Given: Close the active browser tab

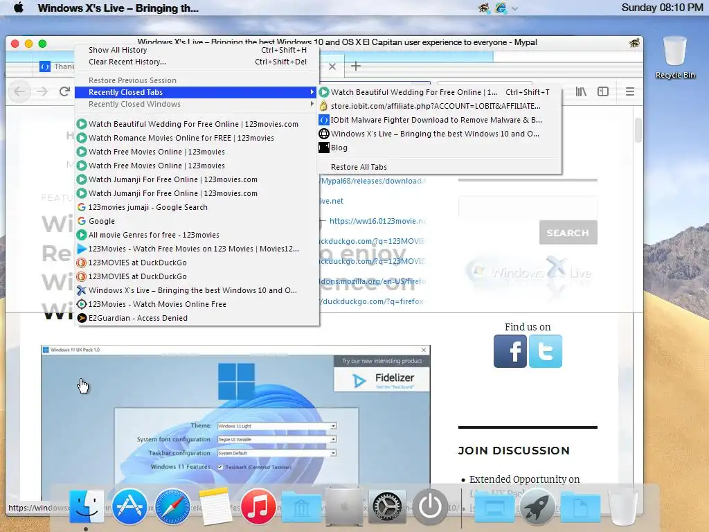Looking at the screenshot, I should tap(332, 66).
